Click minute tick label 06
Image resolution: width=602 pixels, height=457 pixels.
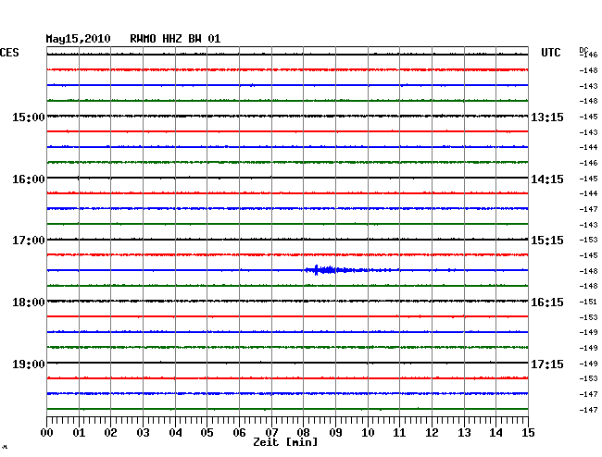(x=239, y=433)
